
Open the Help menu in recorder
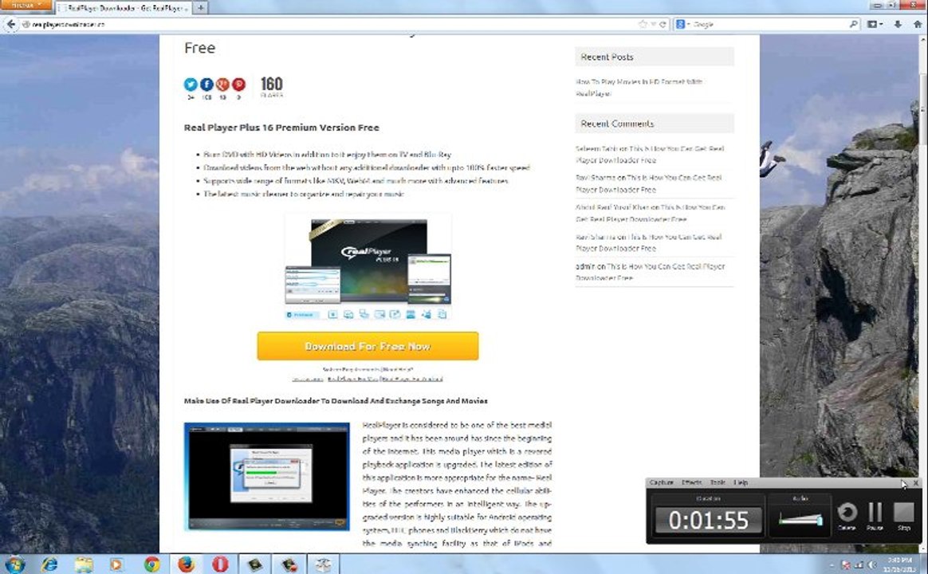coord(741,483)
